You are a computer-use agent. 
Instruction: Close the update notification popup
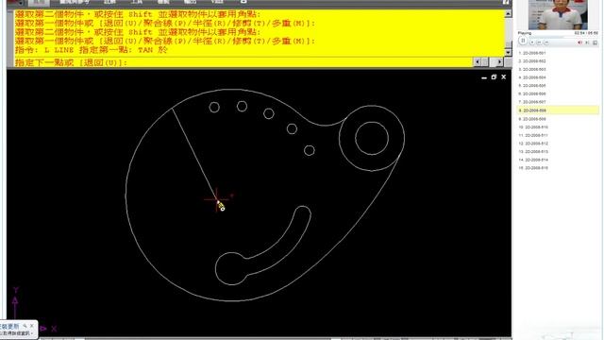32,326
